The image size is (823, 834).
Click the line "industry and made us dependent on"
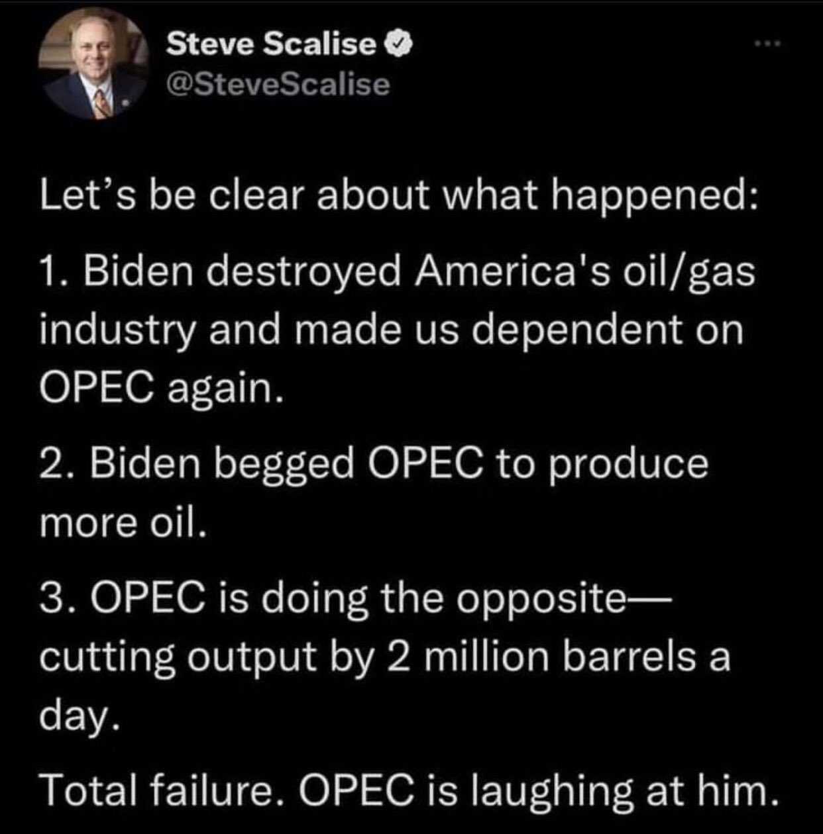click(x=392, y=330)
